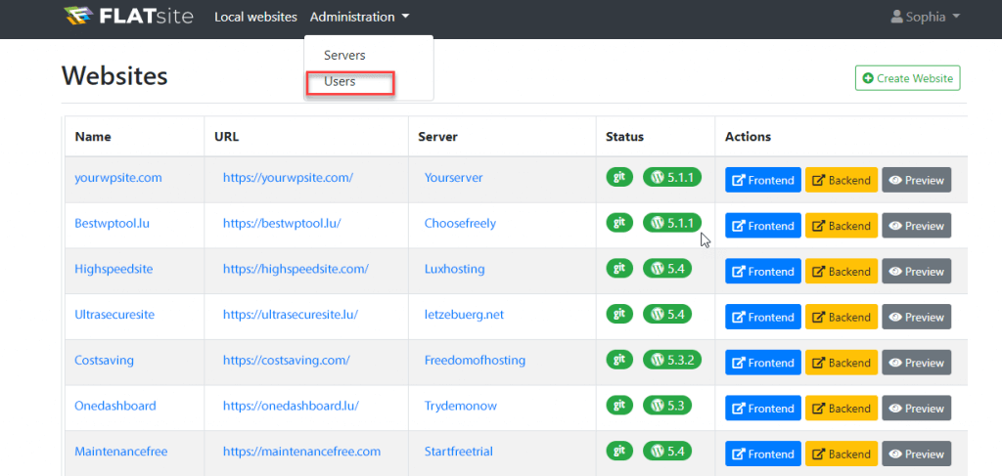1002x476 pixels.
Task: Open Local websites page
Action: (255, 18)
